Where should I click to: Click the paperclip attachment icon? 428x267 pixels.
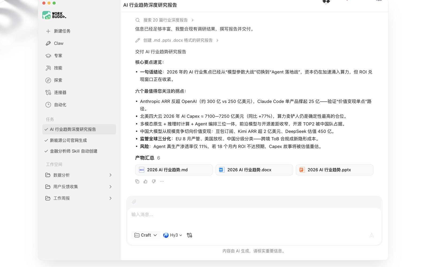pos(134,202)
